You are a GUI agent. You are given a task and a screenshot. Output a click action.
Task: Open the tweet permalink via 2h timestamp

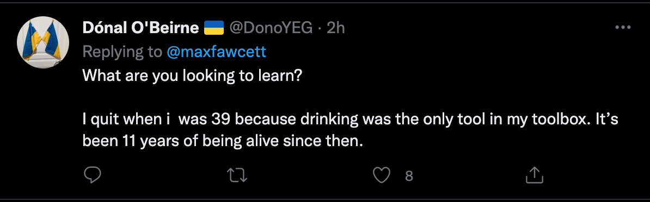335,28
